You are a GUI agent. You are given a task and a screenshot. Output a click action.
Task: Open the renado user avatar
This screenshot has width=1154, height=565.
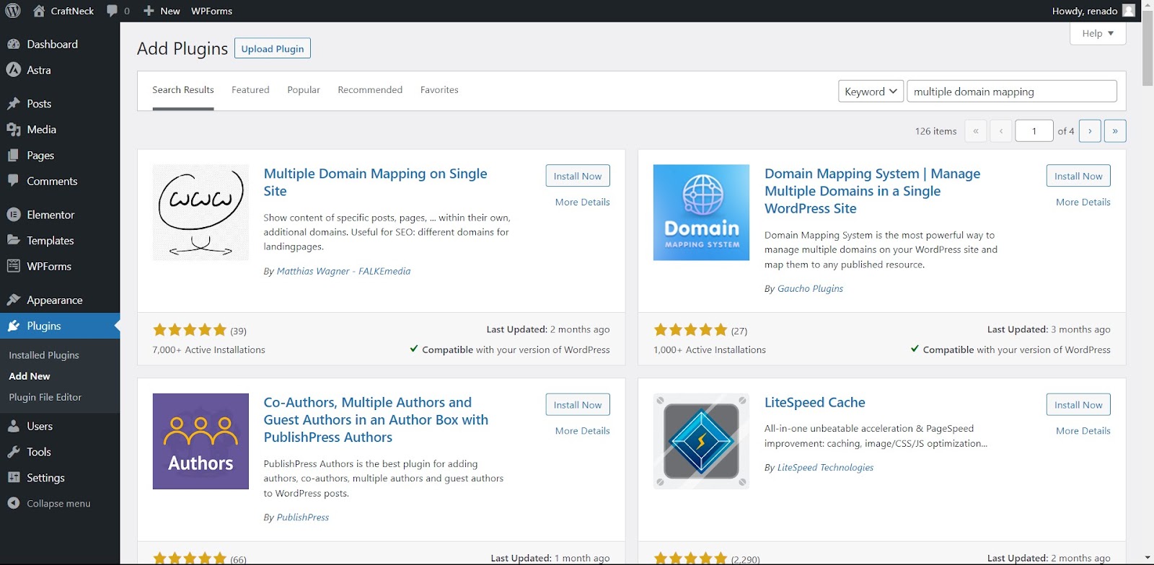point(1129,11)
